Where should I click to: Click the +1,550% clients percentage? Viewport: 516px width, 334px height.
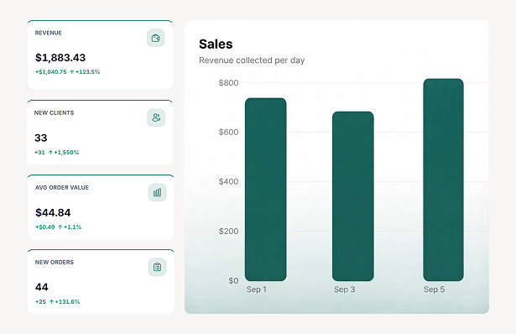[x=66, y=153]
